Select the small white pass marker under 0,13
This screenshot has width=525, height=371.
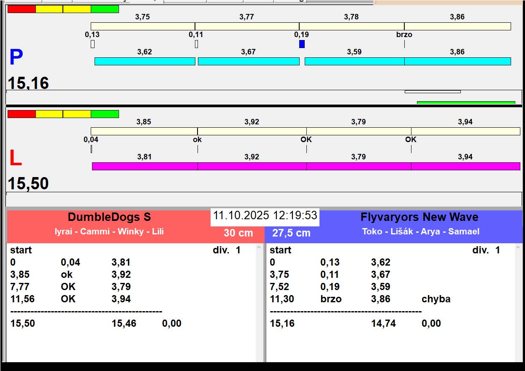point(92,44)
